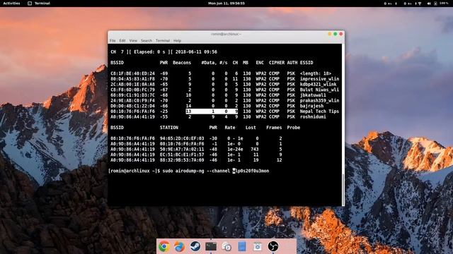Click the ESSID 'kdbp4321_wlink'

coord(318,84)
